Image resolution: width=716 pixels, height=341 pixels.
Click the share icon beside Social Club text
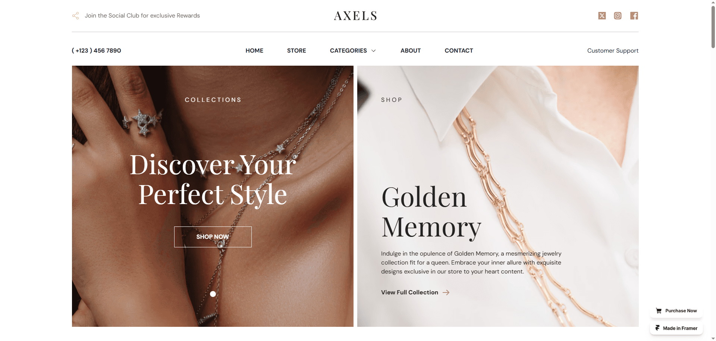click(x=75, y=16)
